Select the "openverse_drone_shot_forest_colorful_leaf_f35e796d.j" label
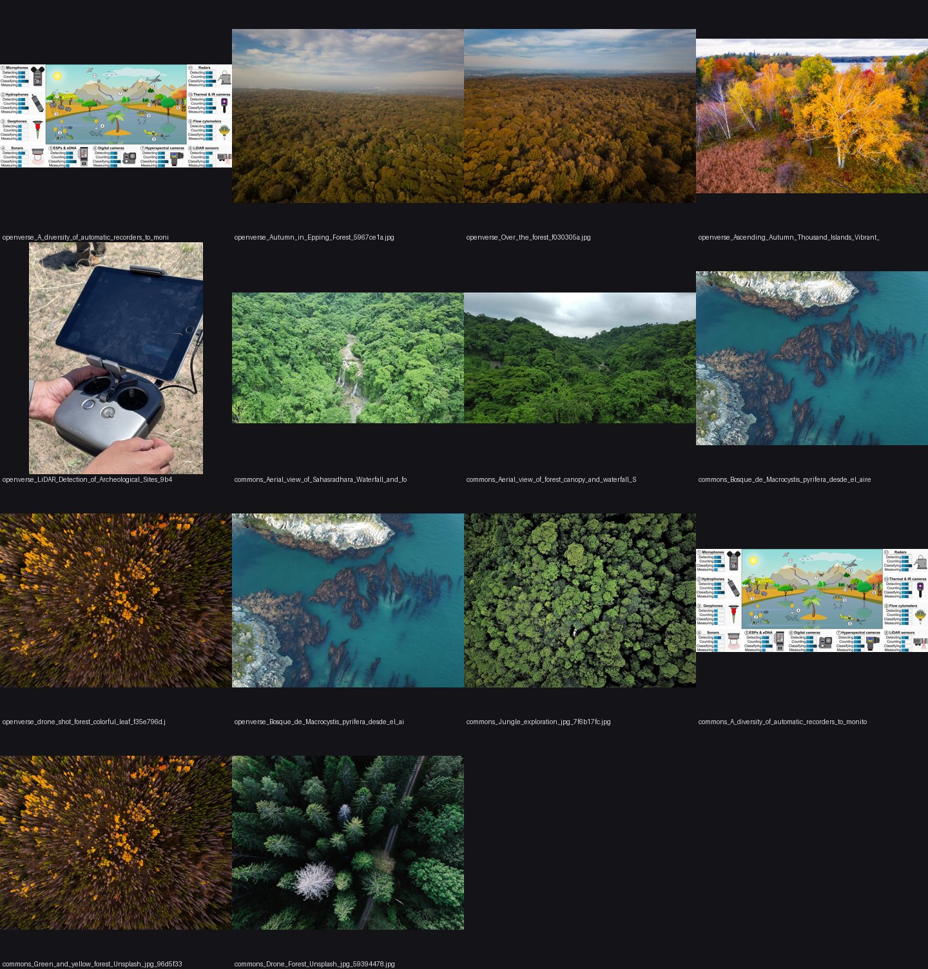The width and height of the screenshot is (928, 969). [x=84, y=722]
